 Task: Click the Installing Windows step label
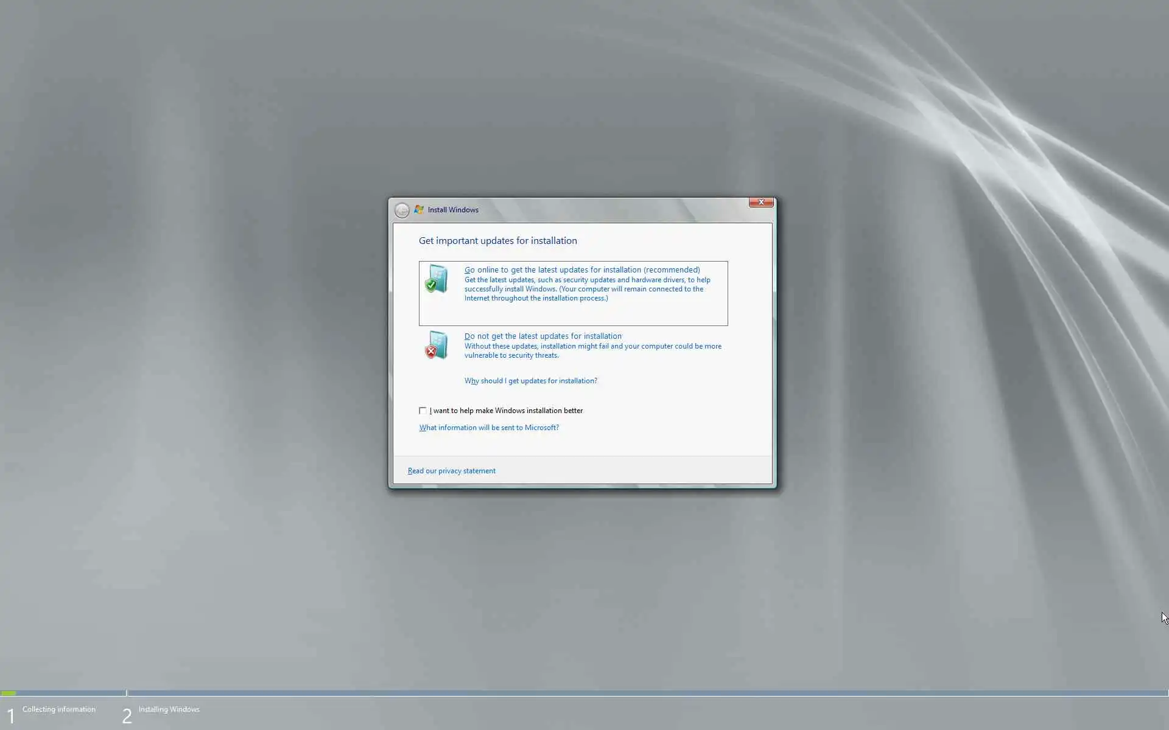coord(169,709)
